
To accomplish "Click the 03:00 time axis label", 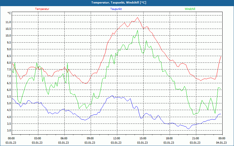I will pos(37,138).
